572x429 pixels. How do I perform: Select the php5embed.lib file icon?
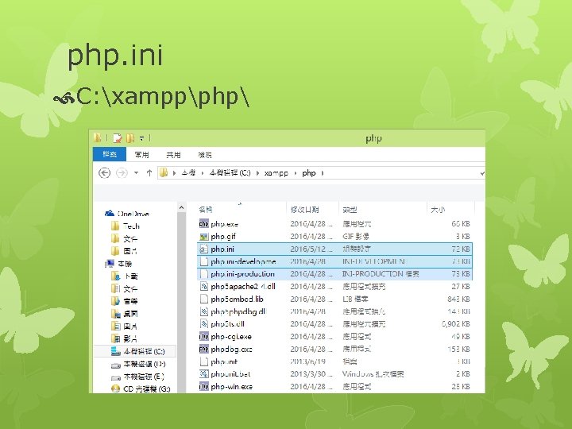(203, 299)
